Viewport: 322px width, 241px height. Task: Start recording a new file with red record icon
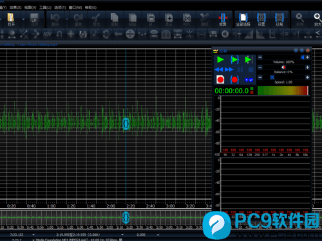pos(220,80)
